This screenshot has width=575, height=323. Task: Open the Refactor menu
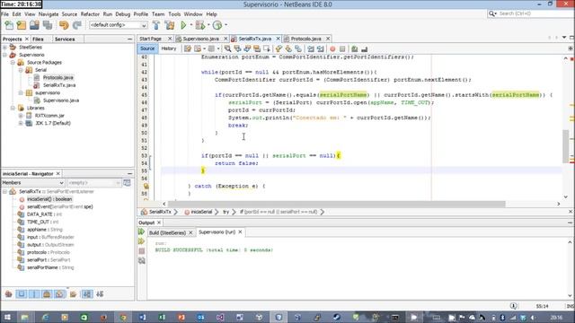tap(90, 14)
